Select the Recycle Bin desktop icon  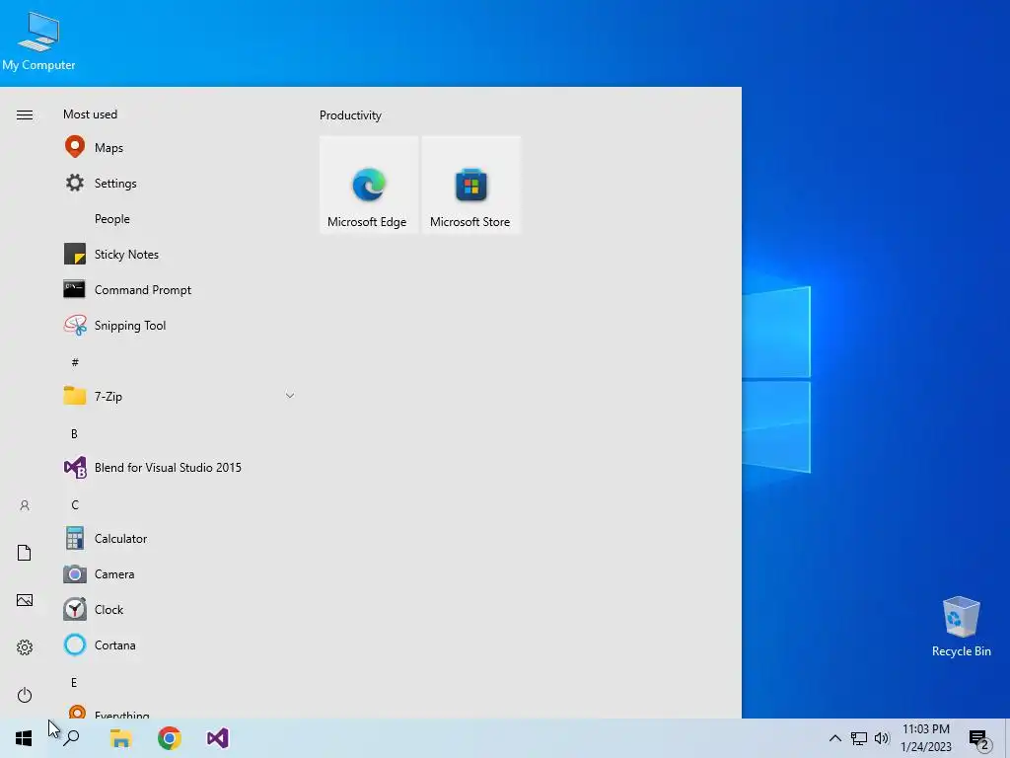pos(961,627)
